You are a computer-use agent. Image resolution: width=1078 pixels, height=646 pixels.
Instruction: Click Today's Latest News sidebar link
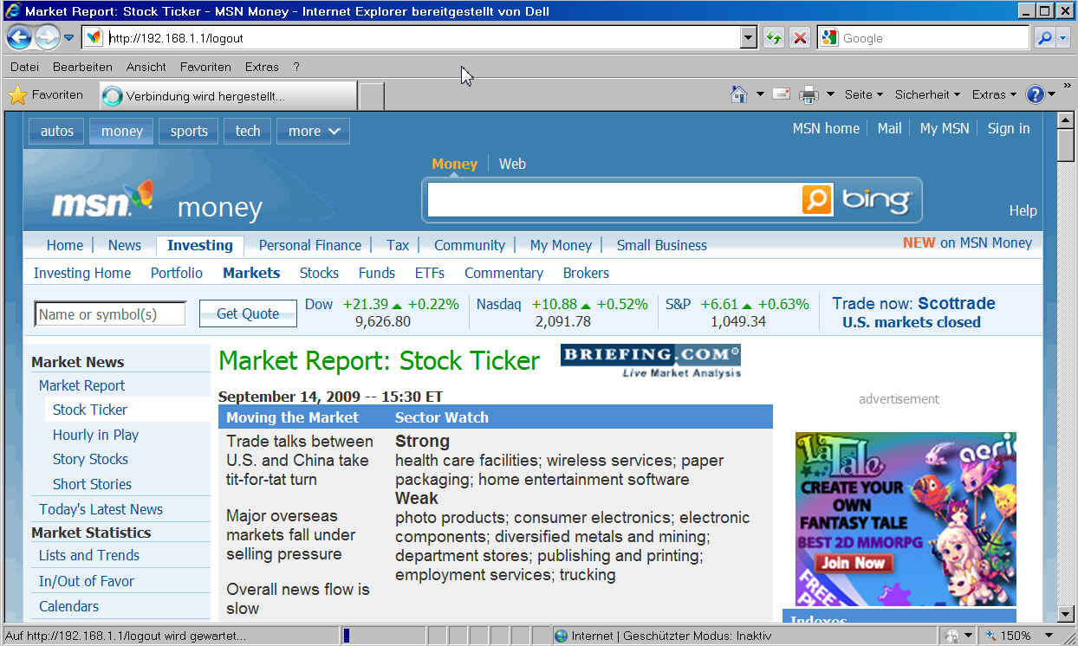click(x=101, y=509)
